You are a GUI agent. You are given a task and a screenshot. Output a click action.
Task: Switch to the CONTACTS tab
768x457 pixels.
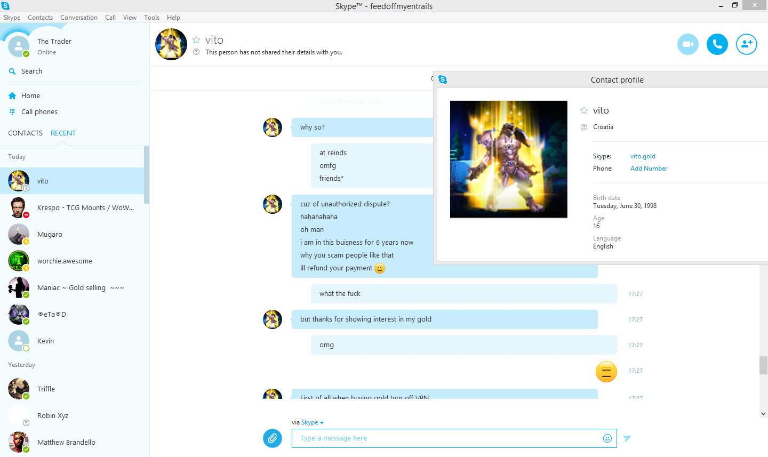click(25, 133)
